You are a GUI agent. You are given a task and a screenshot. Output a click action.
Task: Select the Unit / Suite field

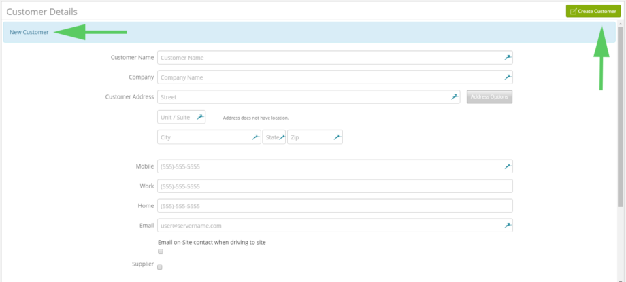coord(181,118)
